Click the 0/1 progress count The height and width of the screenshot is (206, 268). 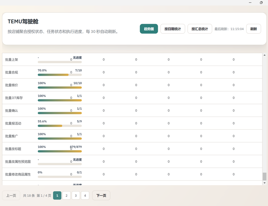pyautogui.click(x=79, y=172)
